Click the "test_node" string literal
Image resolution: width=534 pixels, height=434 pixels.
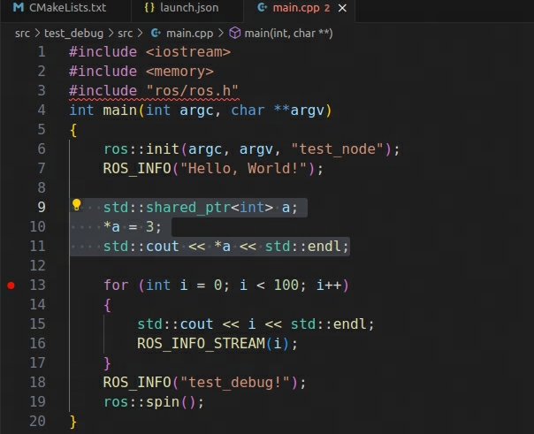pyautogui.click(x=337, y=149)
